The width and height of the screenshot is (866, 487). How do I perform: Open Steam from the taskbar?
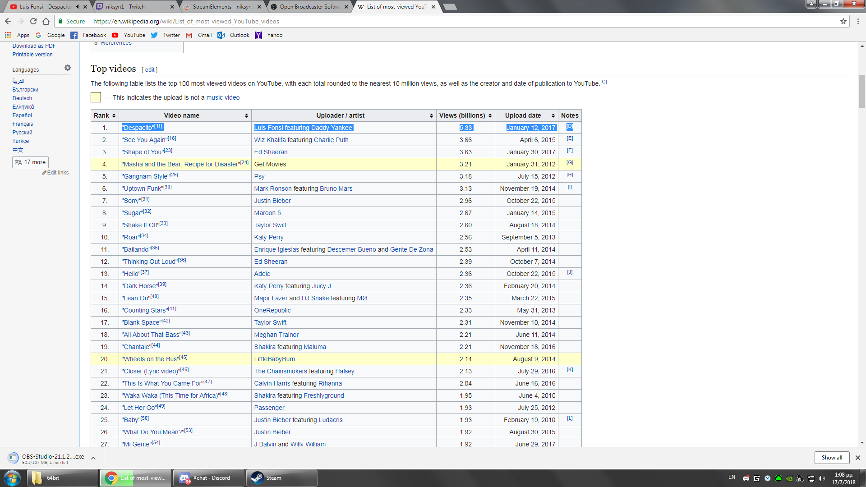click(x=281, y=478)
